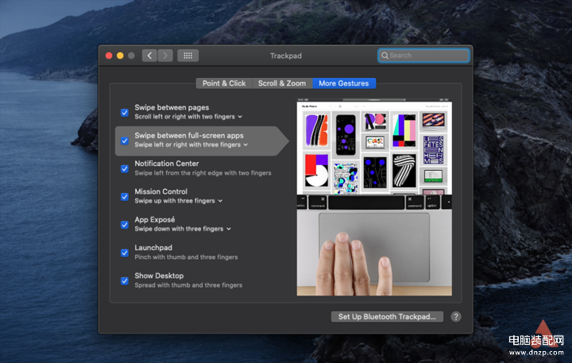The height and width of the screenshot is (363, 572).
Task: Switch to the Scroll & Zoom tab
Action: [282, 83]
